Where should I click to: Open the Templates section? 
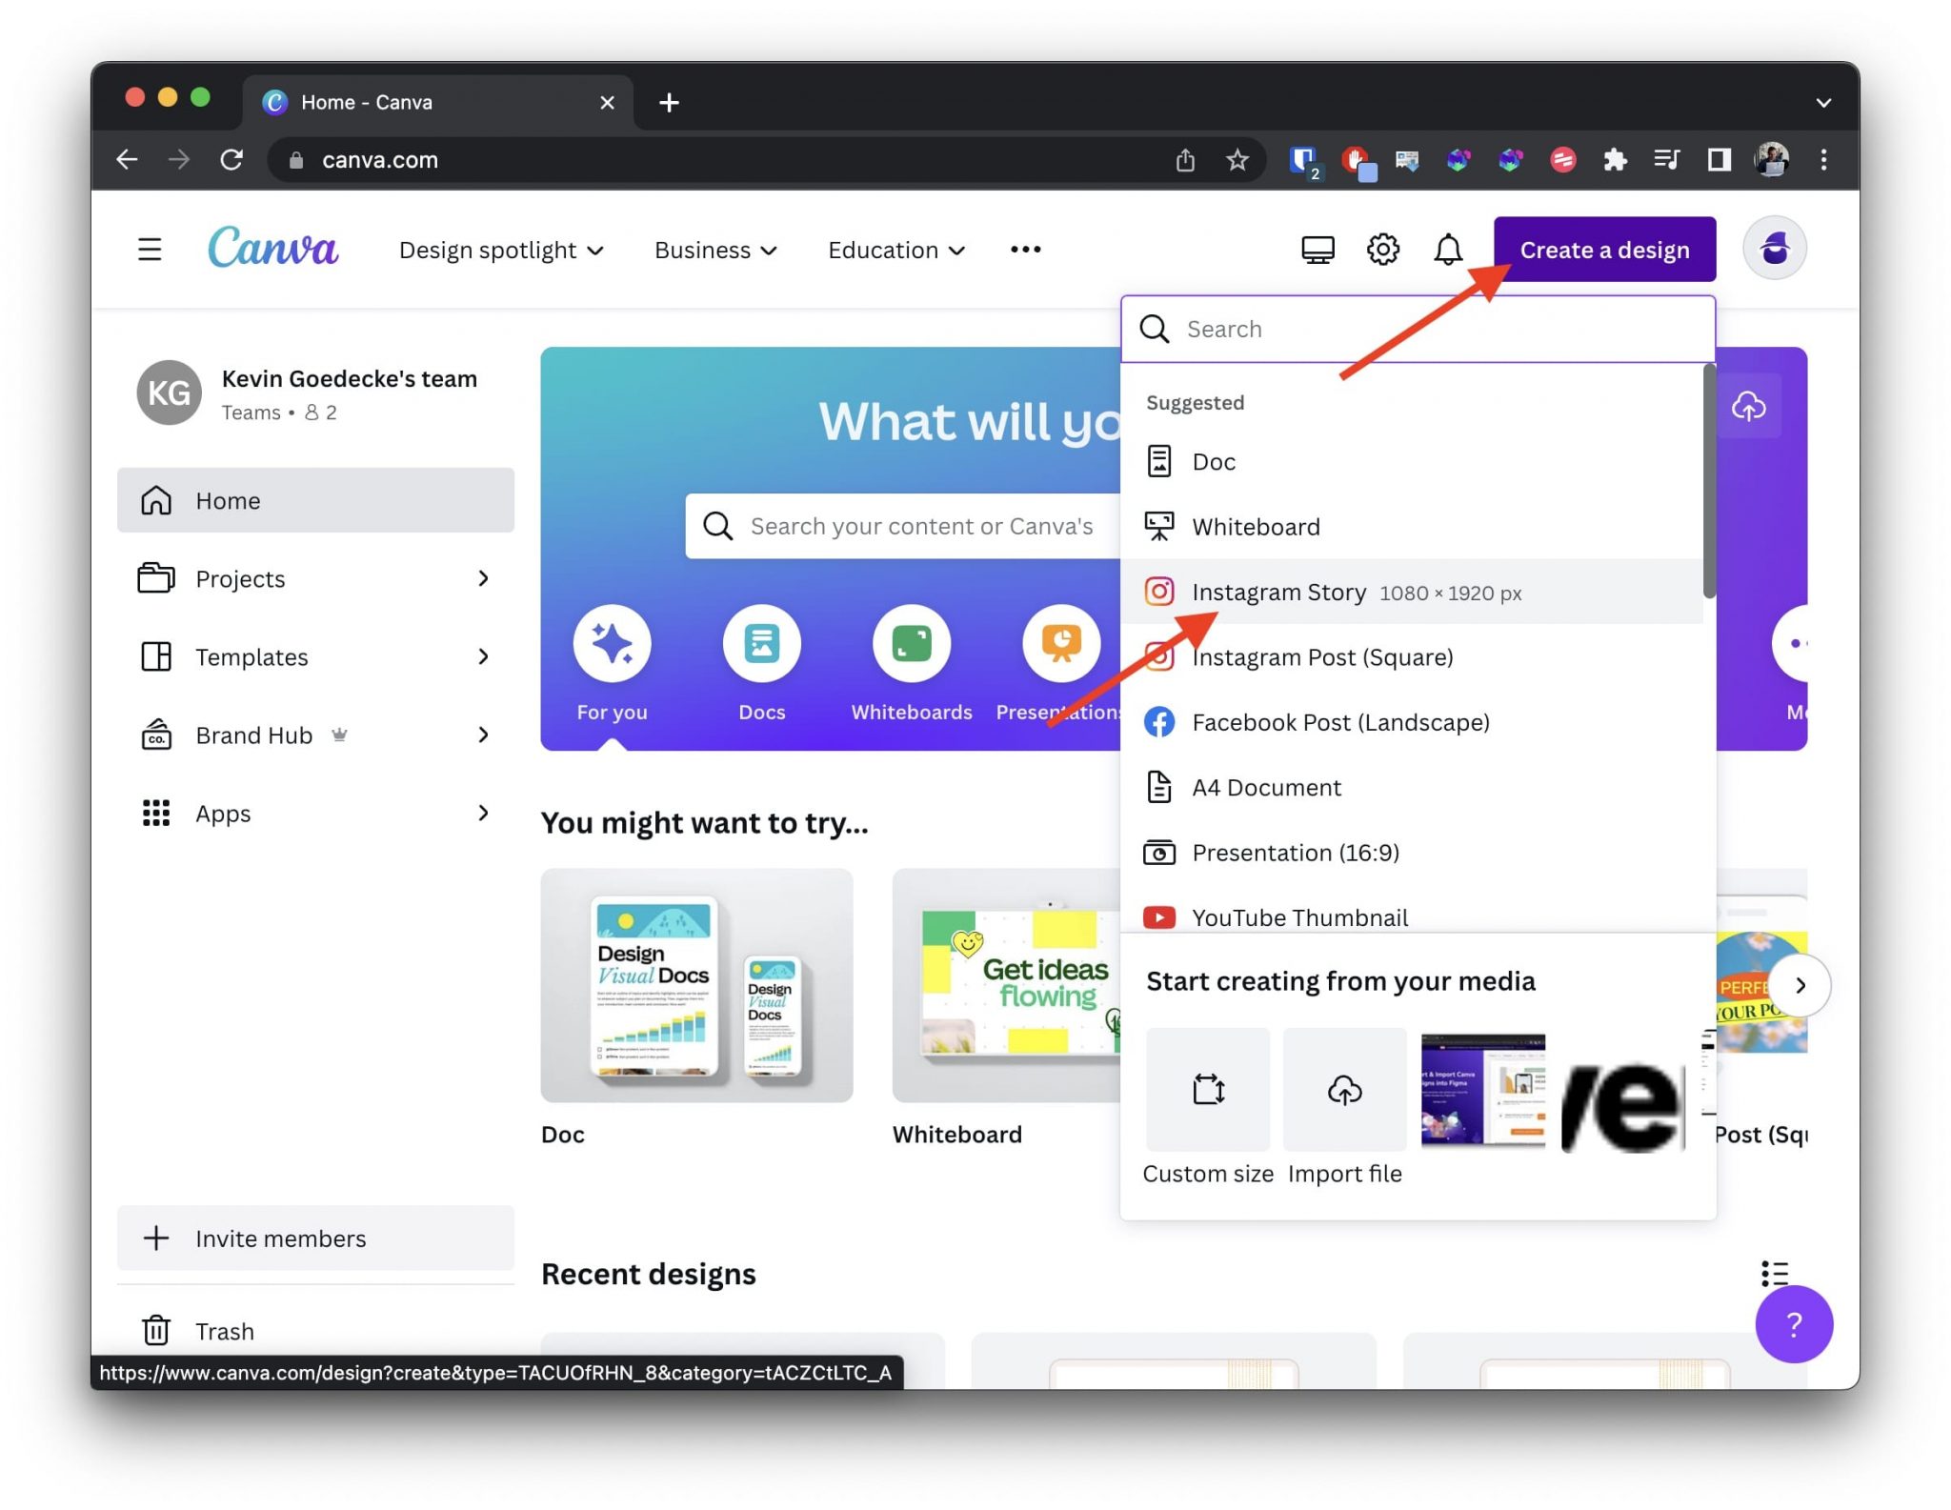pos(251,656)
